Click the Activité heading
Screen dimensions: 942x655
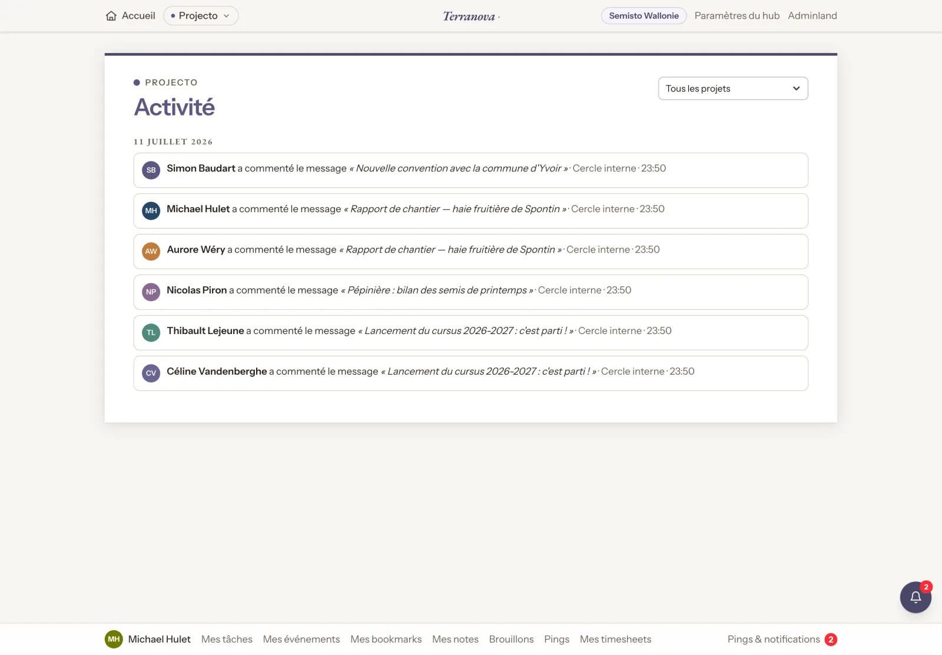coord(174,107)
